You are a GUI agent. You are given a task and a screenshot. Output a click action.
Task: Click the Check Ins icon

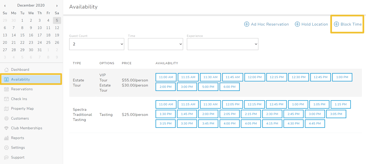[x=6, y=99]
